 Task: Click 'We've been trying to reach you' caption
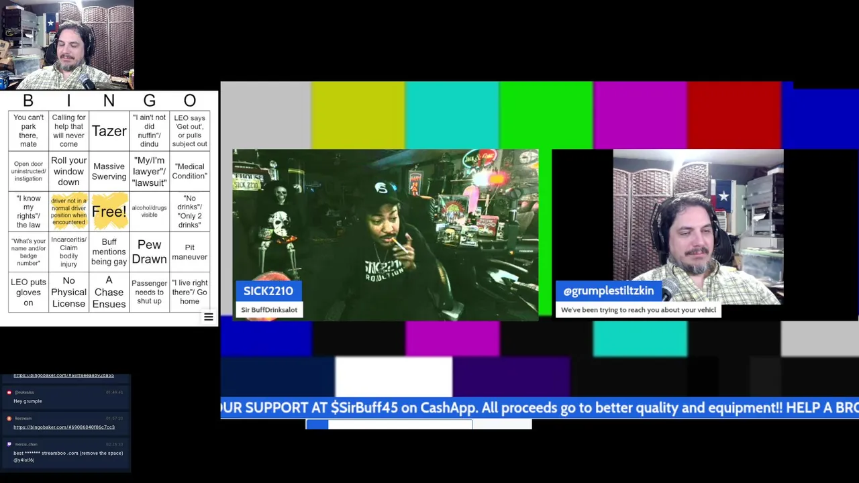coord(638,310)
